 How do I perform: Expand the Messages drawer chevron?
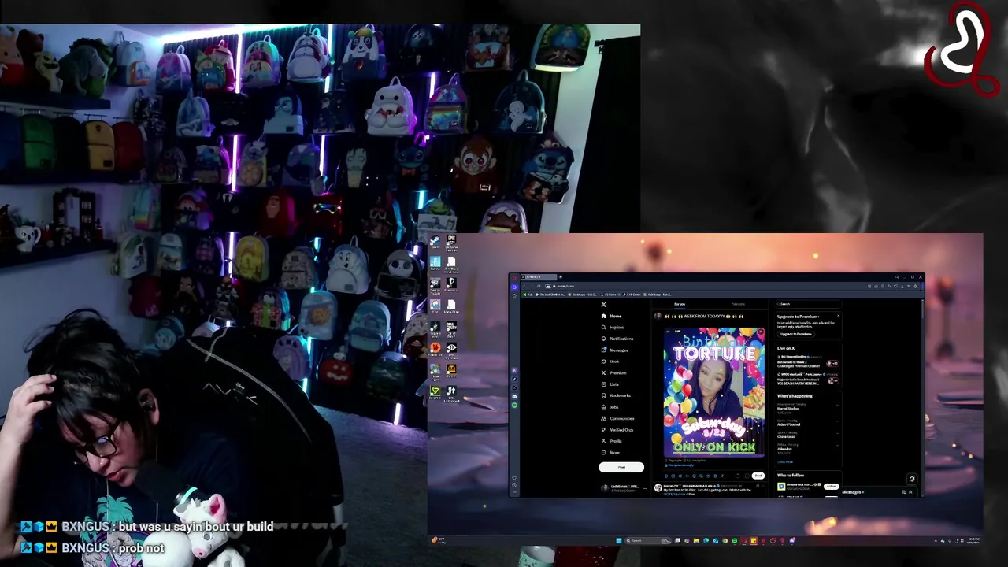910,492
